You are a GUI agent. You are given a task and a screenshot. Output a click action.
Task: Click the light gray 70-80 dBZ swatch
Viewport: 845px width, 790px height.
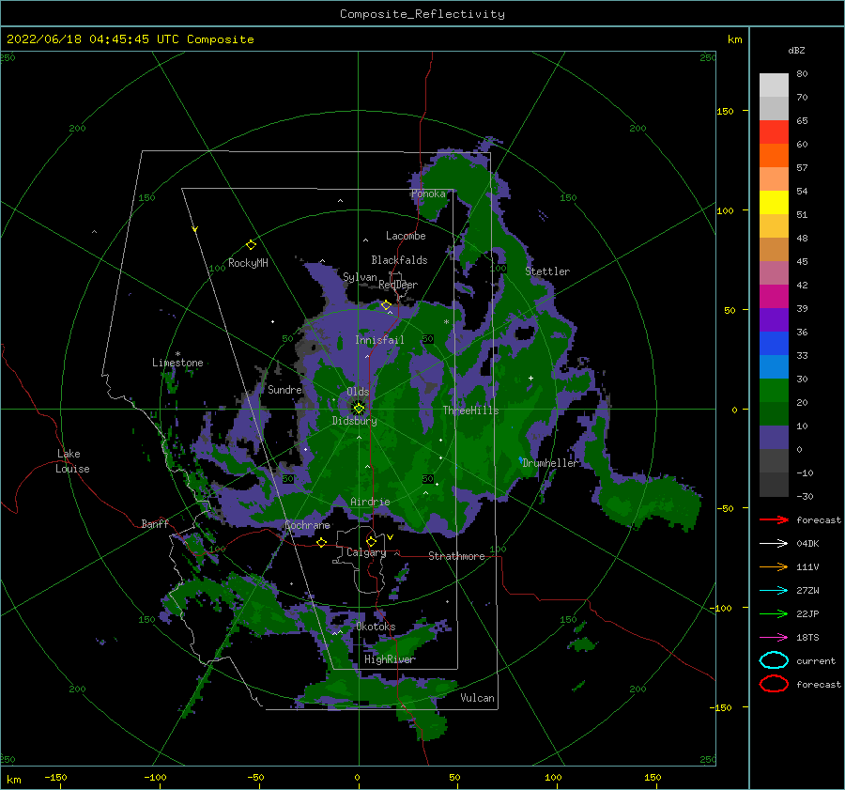point(774,85)
